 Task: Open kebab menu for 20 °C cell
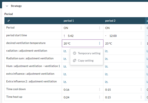pyautogui.click(x=100, y=43)
